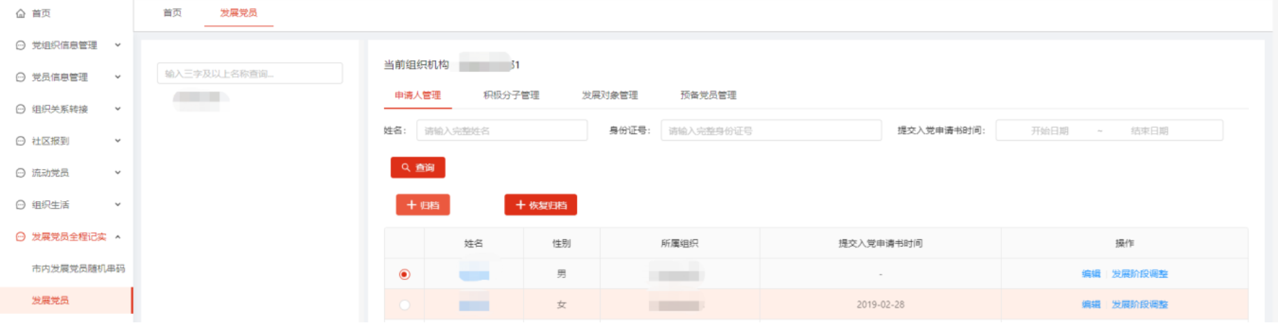Open the 开始日期 start date picker
1278x323 pixels.
[x=1049, y=130]
